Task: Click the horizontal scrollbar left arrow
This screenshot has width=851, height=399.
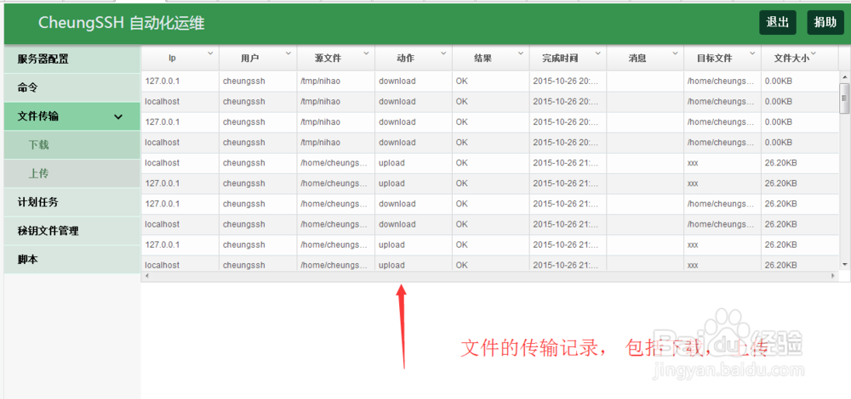Action: (x=147, y=276)
